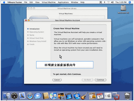Select the Operating System step

tap(36, 32)
